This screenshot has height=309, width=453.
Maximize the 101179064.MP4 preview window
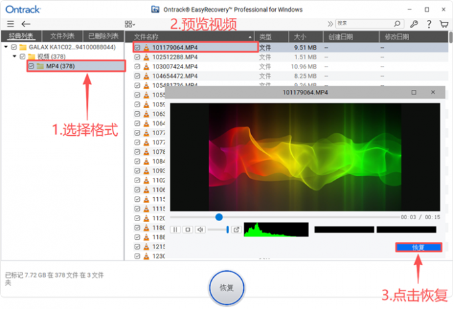pyautogui.click(x=414, y=93)
